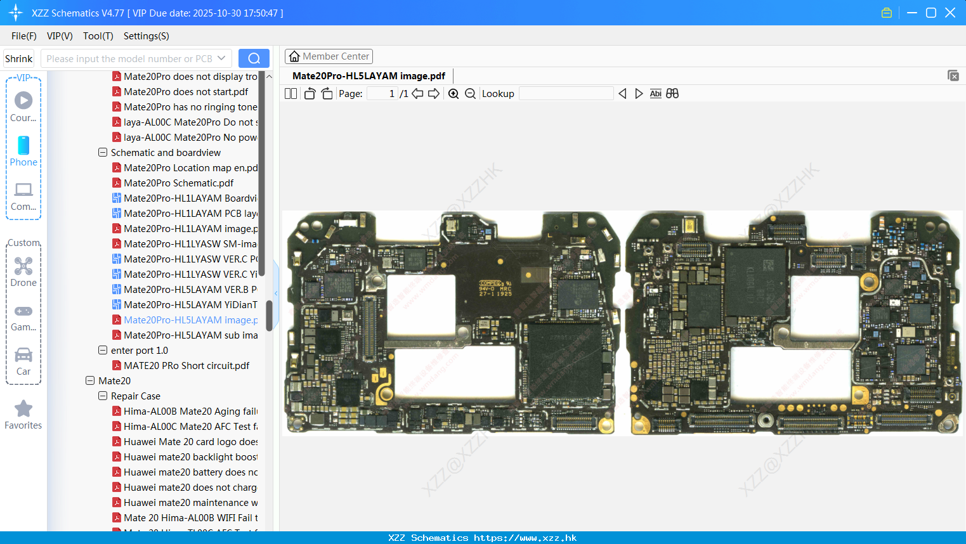Image resolution: width=966 pixels, height=544 pixels.
Task: Open Mate 20 Hima-AL00B WIFI Fail file
Action: click(185, 517)
